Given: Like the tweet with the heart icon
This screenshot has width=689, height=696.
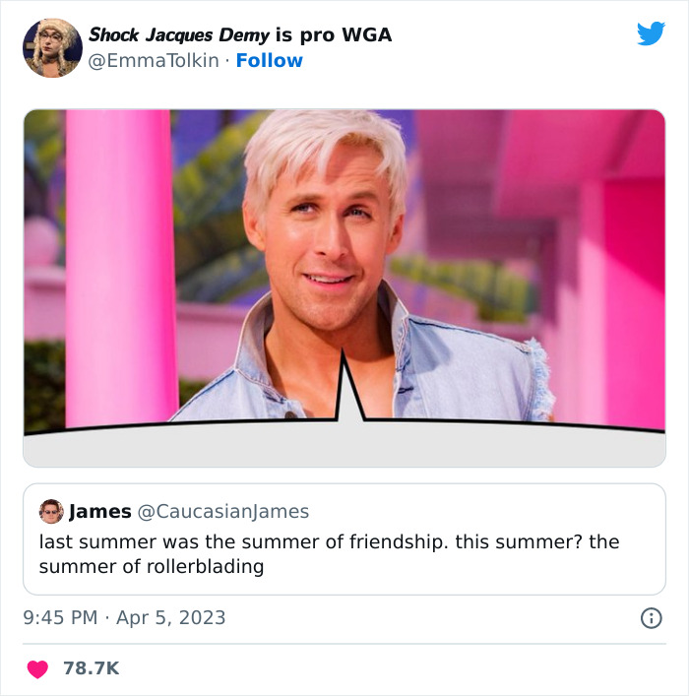Looking at the screenshot, I should (37, 668).
